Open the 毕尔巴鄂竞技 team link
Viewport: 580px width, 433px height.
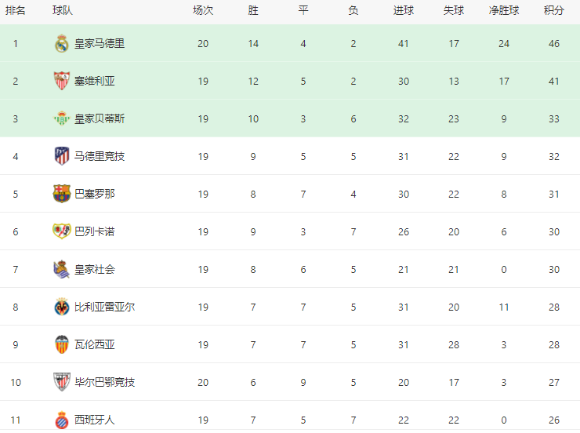105,382
